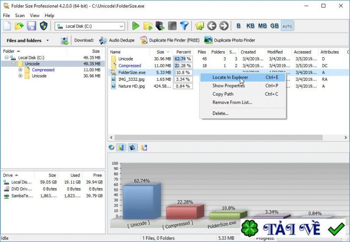
Task: Click the scan folder icon with arrow
Action: tap(148, 26)
